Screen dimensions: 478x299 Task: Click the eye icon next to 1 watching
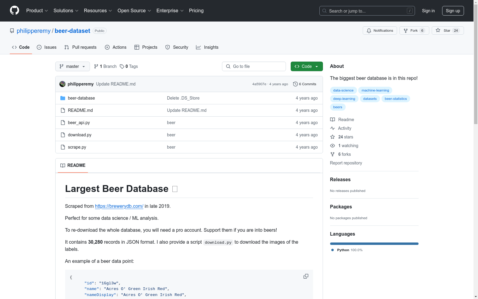coord(333,146)
